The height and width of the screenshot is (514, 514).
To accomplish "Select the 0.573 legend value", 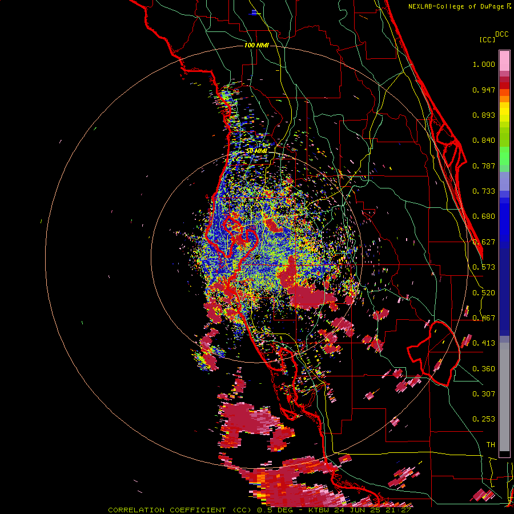I will pyautogui.click(x=484, y=267).
